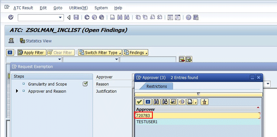
Task: Select the Approver and Reason step
Action: [47, 91]
